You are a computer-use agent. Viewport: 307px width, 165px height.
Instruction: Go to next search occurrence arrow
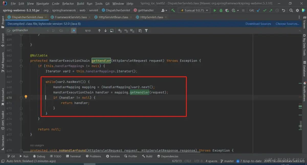tap(105, 30)
